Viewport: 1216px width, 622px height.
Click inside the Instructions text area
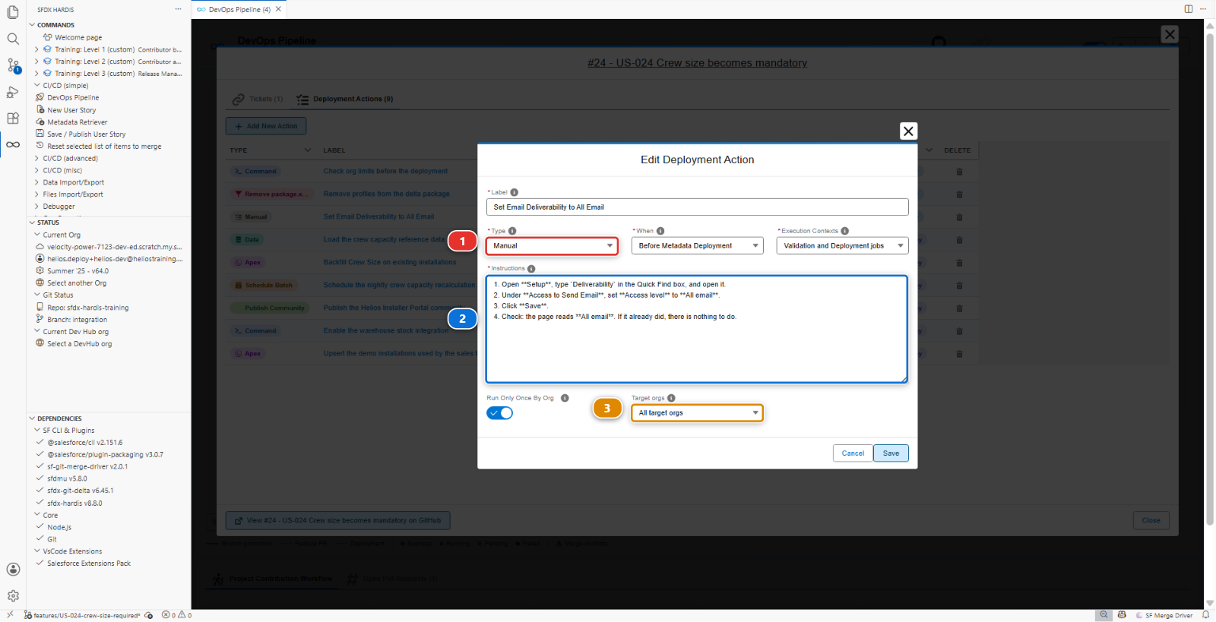pyautogui.click(x=696, y=330)
